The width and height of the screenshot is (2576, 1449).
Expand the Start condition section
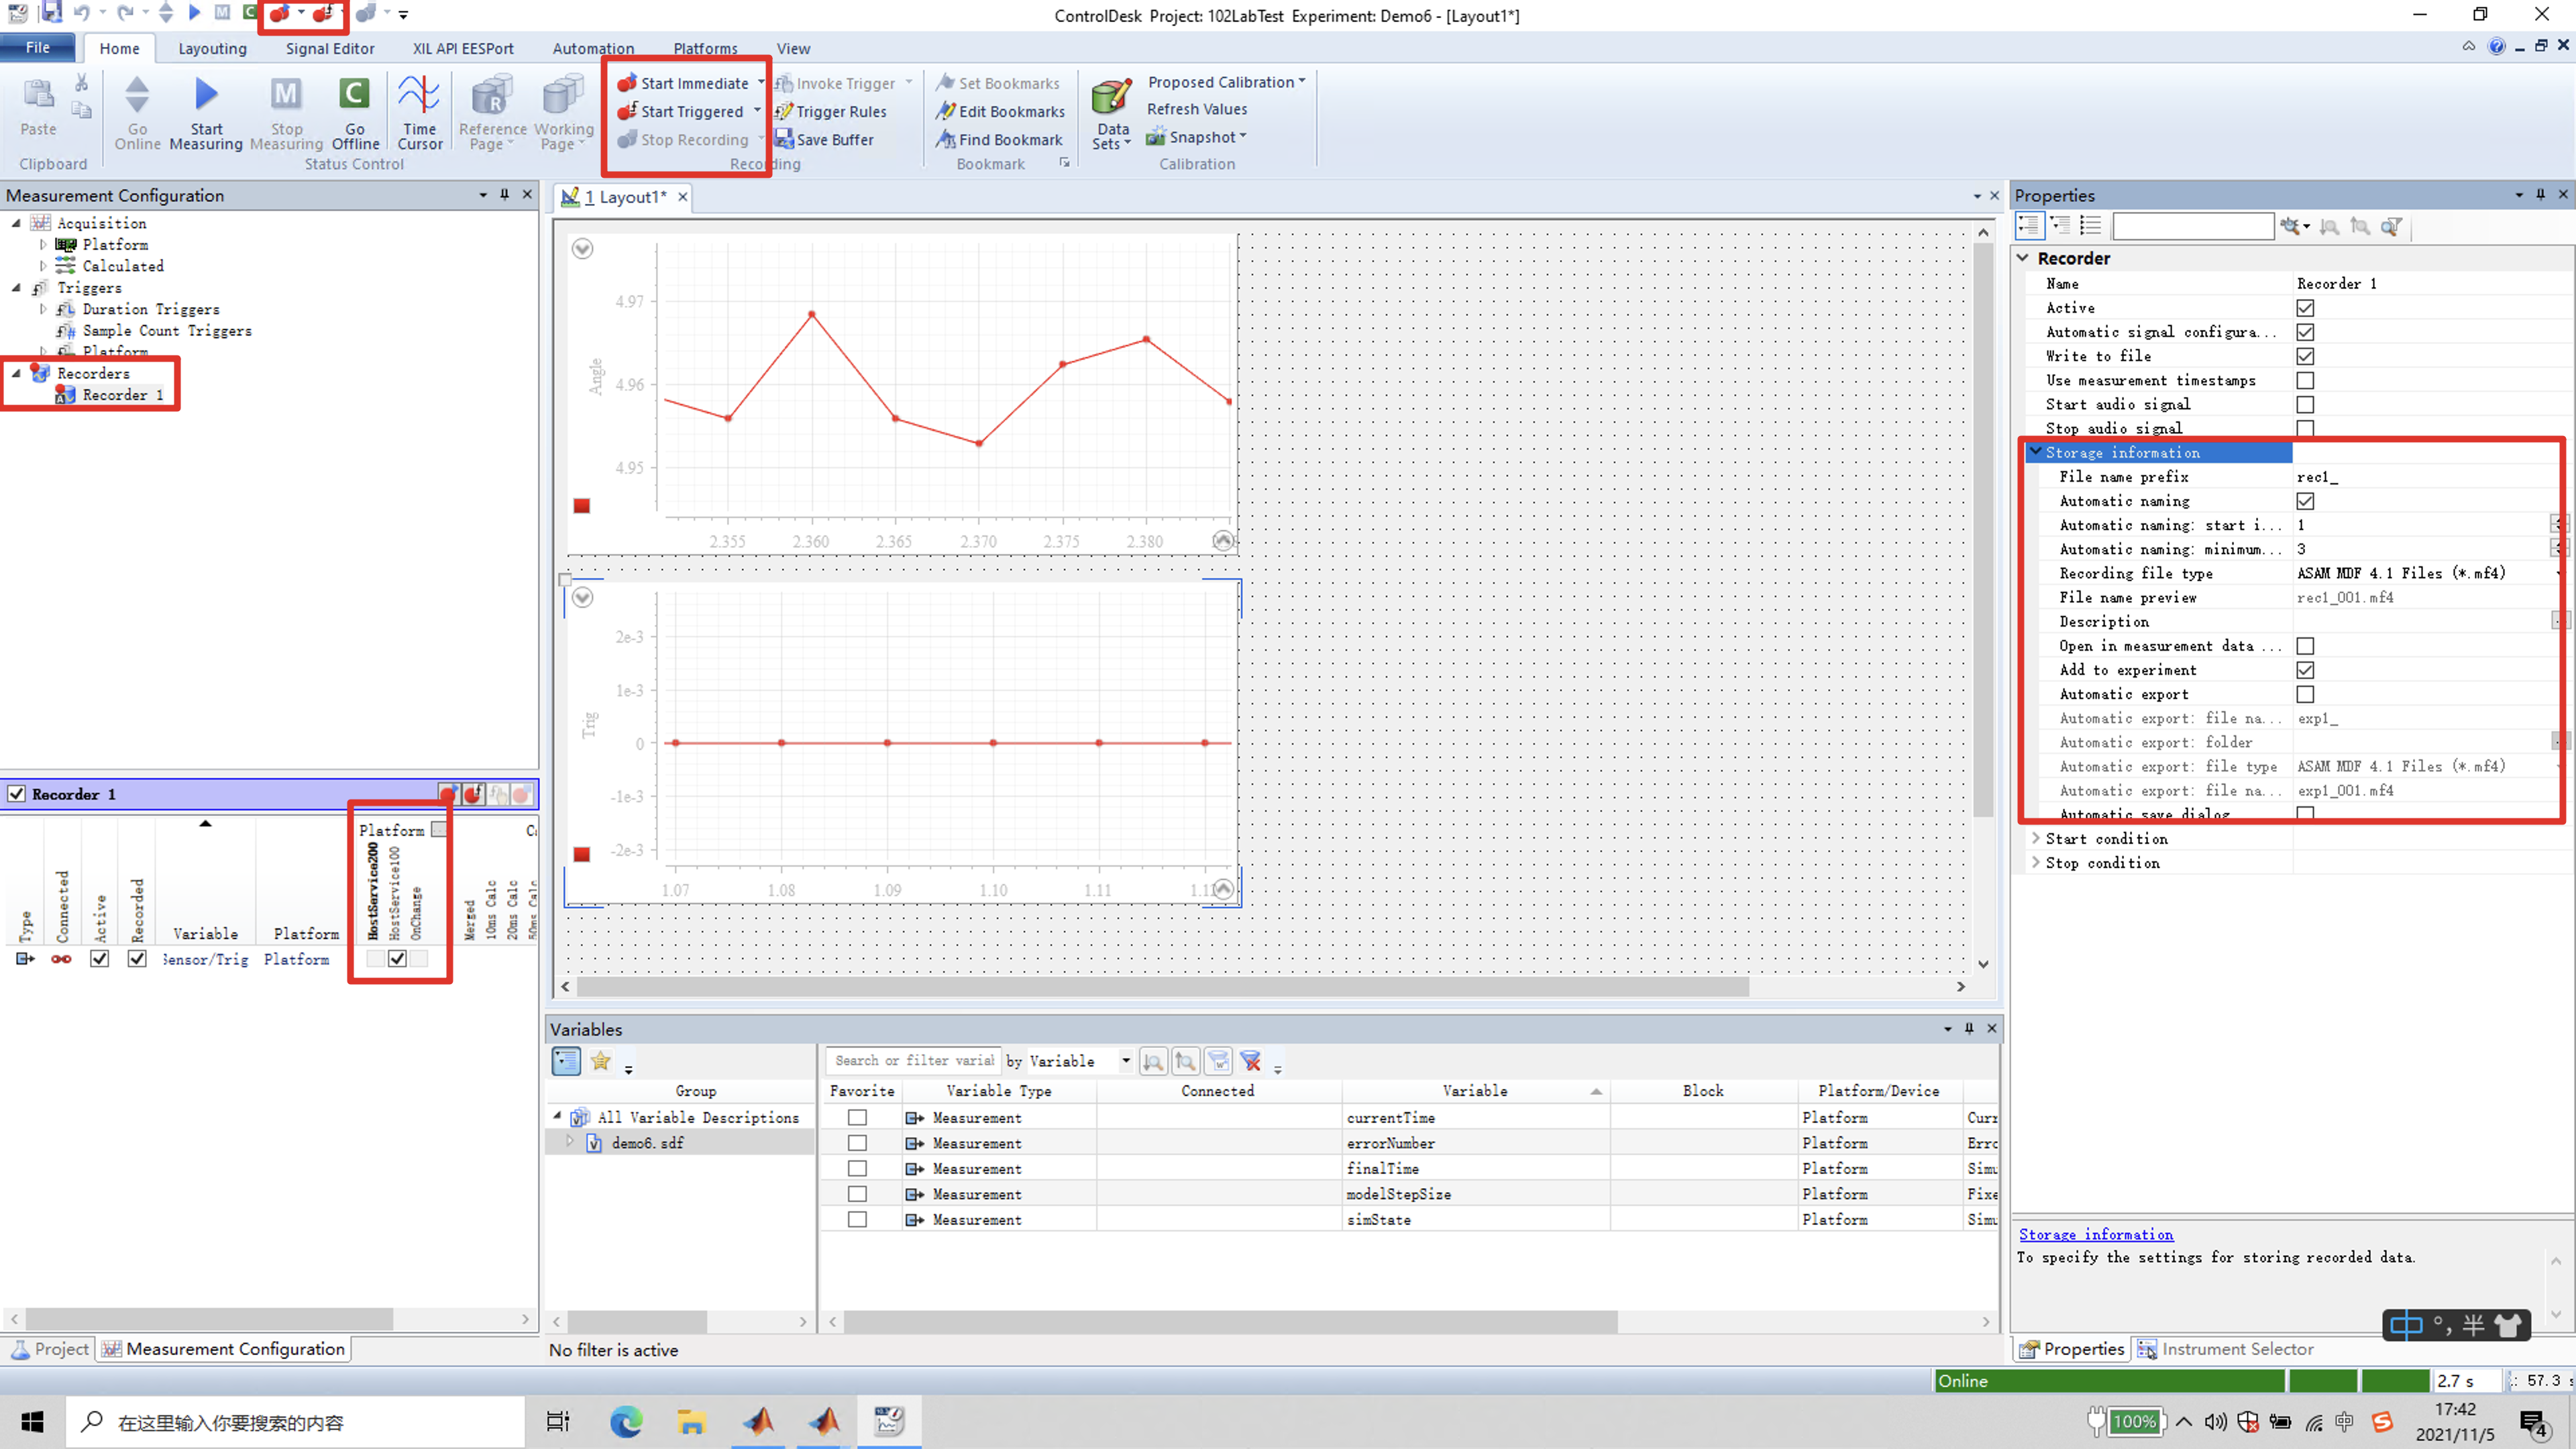coord(2036,839)
